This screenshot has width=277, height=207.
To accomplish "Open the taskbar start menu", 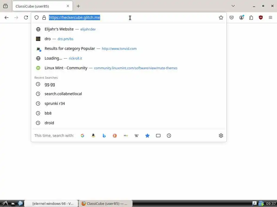I will (5, 204).
